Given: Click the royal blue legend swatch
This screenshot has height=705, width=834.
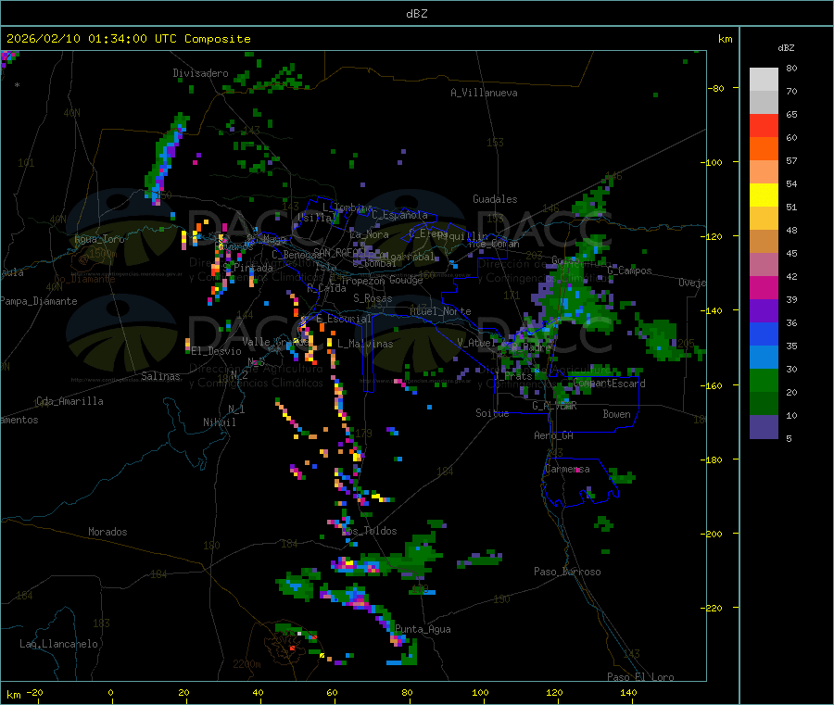Looking at the screenshot, I should (764, 334).
